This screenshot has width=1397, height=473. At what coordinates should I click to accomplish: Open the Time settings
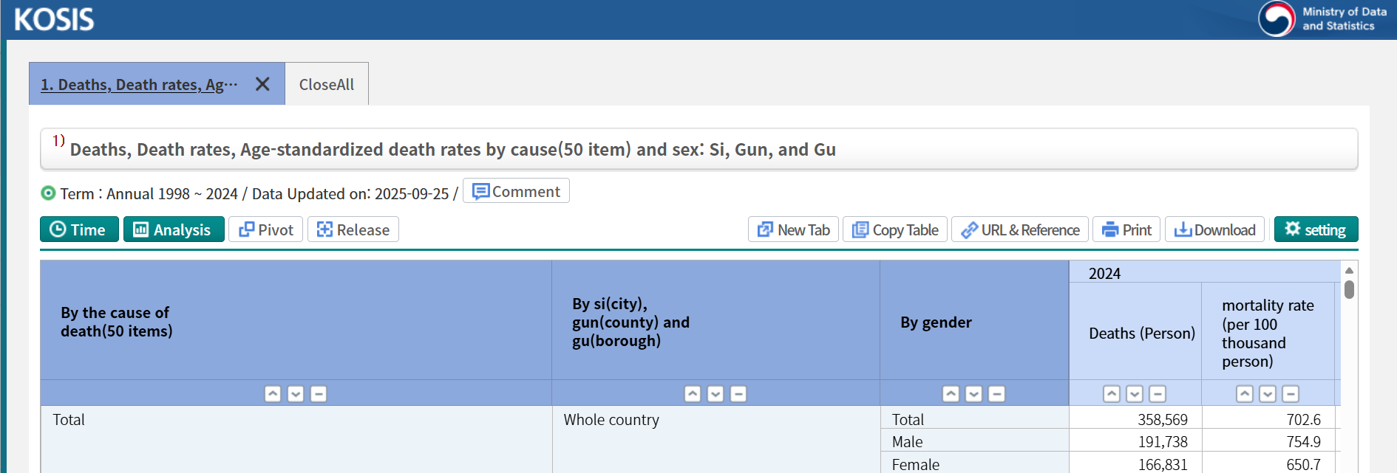click(x=79, y=229)
